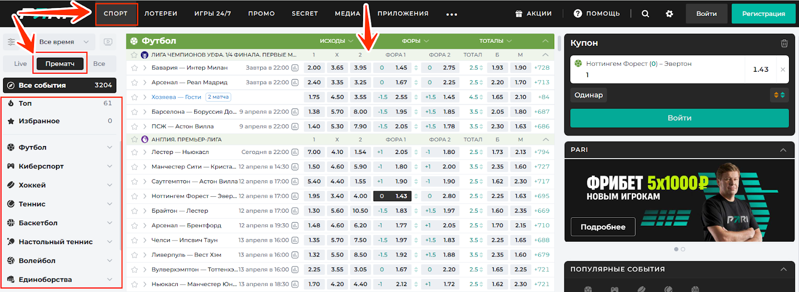
Task: Click the search magnifier icon in header
Action: click(x=645, y=14)
